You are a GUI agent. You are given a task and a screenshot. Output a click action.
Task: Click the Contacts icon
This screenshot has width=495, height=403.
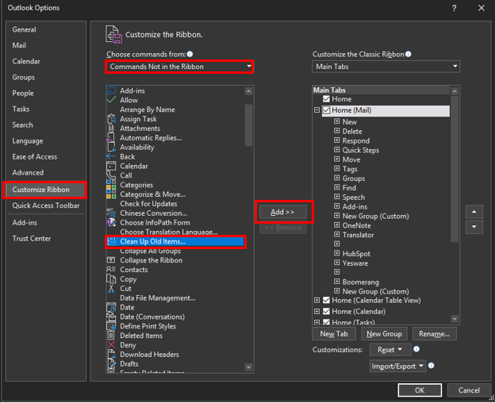pyautogui.click(x=111, y=270)
